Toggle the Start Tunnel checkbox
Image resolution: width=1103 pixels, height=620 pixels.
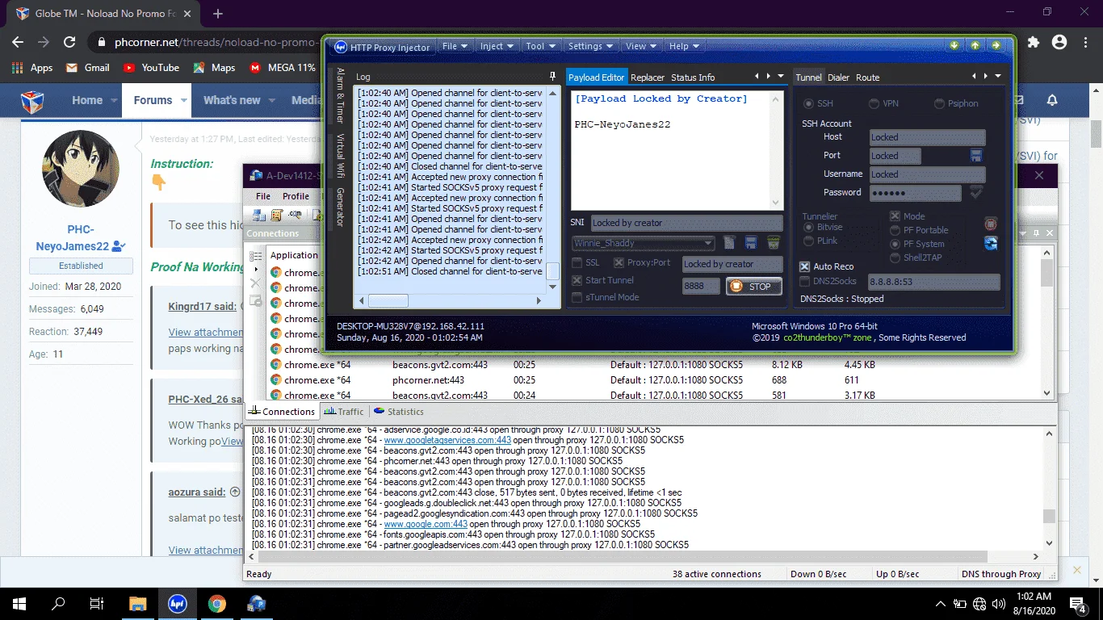(577, 280)
